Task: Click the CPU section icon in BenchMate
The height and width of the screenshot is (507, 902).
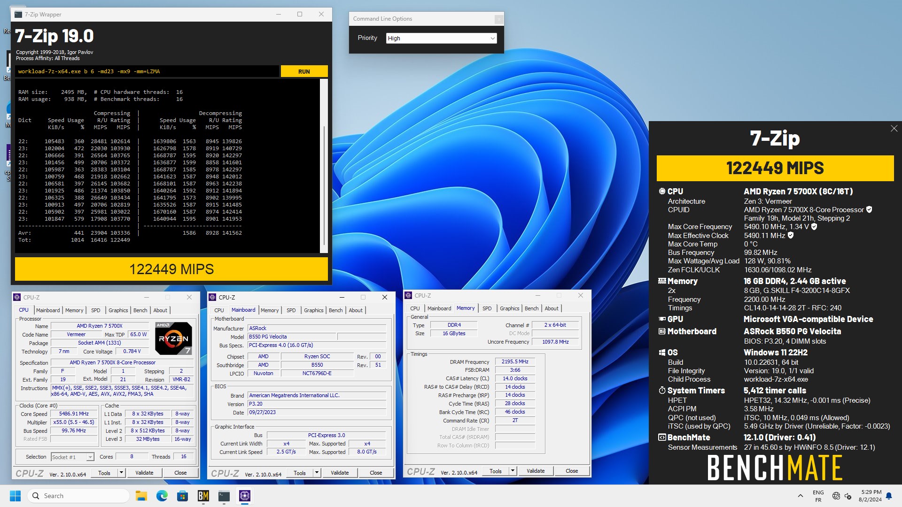Action: coord(662,192)
